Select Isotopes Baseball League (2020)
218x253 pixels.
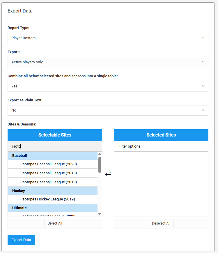tap(53, 164)
